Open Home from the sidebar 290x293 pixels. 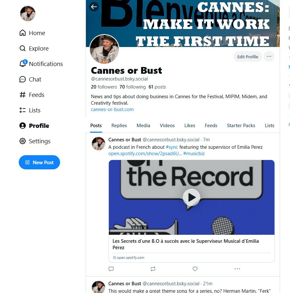(x=32, y=33)
